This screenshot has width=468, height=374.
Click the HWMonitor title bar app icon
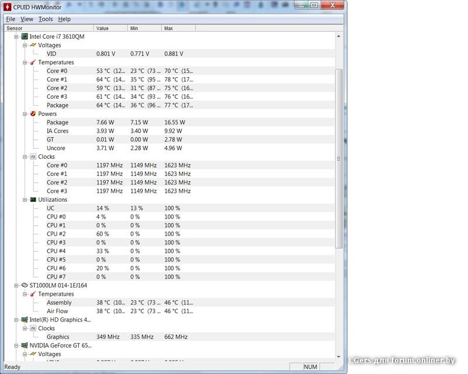8,6
